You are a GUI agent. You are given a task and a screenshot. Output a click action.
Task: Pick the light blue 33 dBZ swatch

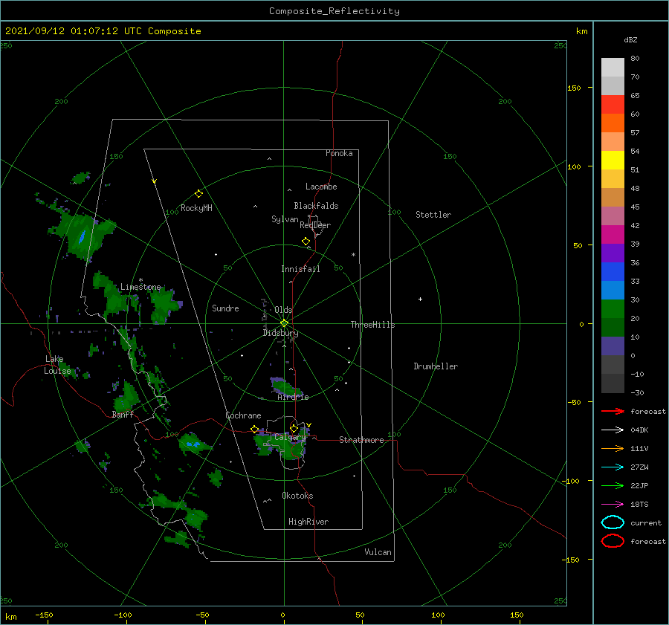[613, 290]
